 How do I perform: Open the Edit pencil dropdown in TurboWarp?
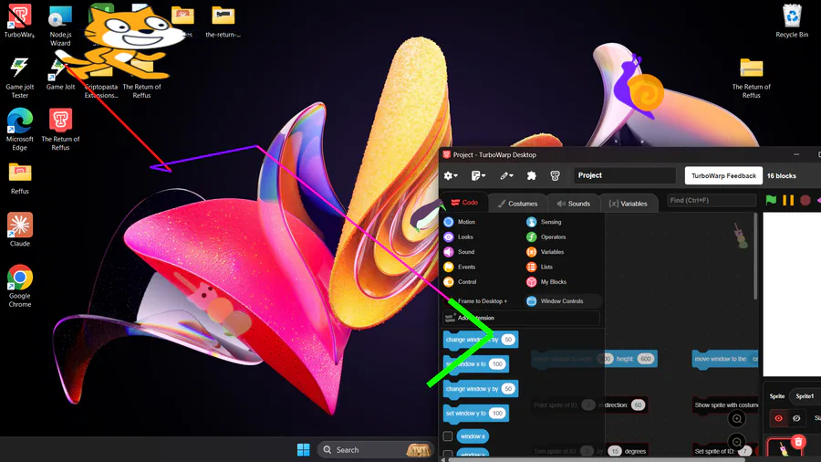tap(505, 175)
